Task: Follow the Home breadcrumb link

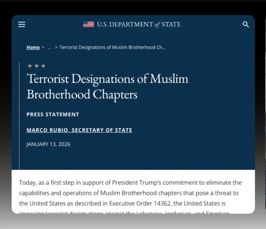Action: [33, 47]
